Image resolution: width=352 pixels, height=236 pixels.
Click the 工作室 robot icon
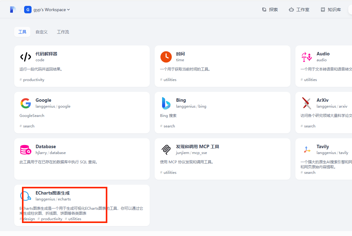pos(291,10)
